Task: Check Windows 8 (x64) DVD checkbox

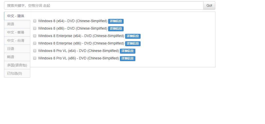Action: point(35,21)
